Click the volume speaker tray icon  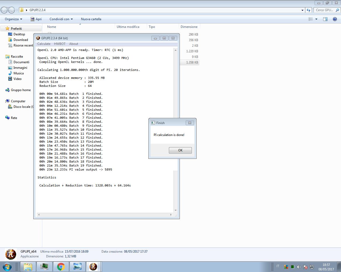[299, 267]
